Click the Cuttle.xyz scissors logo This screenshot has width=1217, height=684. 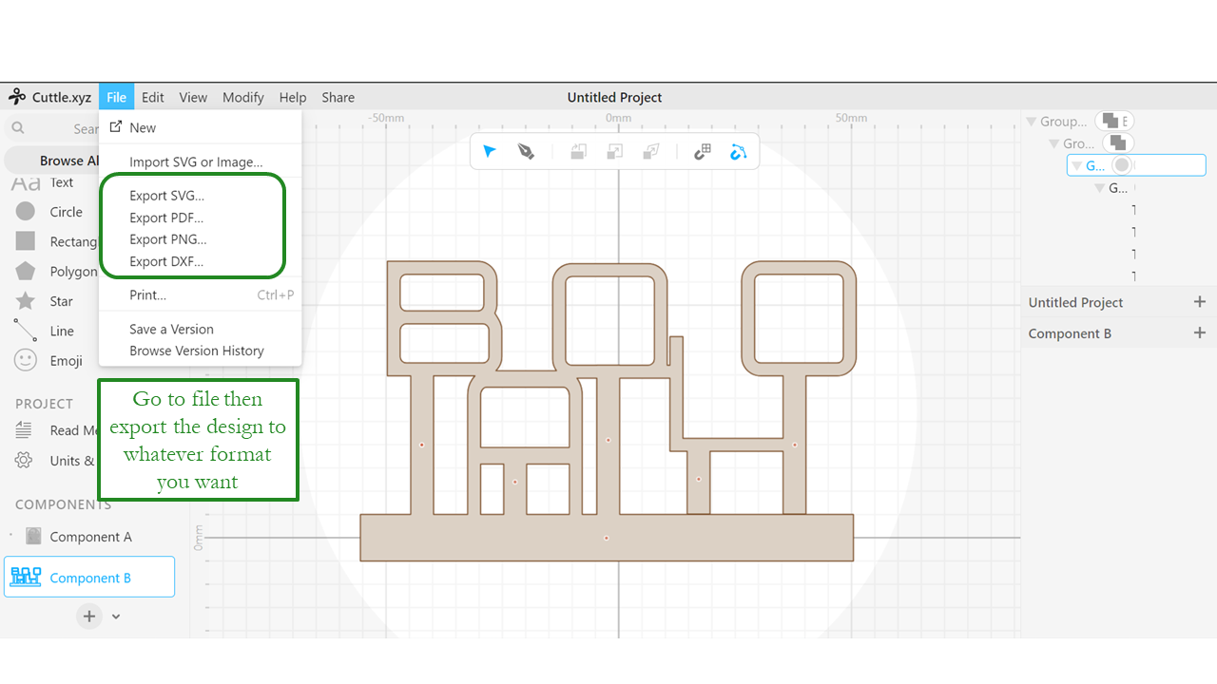(x=17, y=97)
